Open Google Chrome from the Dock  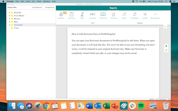pos(46,106)
